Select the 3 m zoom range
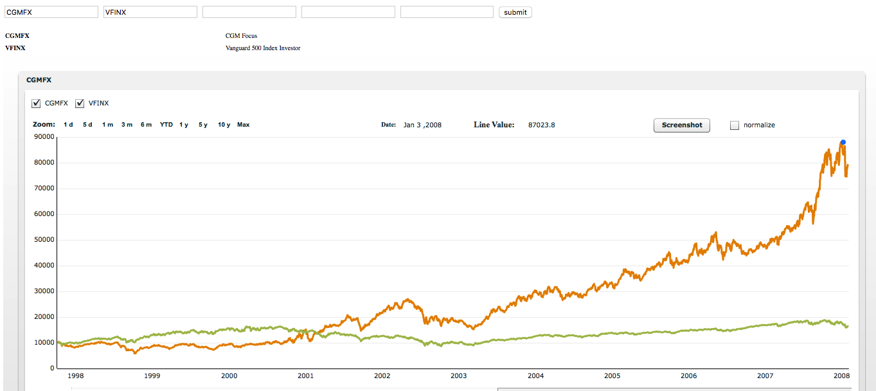 [x=127, y=125]
